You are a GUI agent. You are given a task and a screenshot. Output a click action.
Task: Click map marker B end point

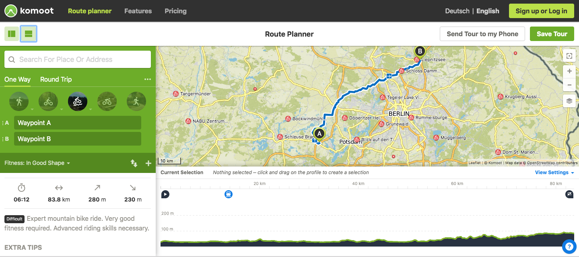(x=420, y=51)
